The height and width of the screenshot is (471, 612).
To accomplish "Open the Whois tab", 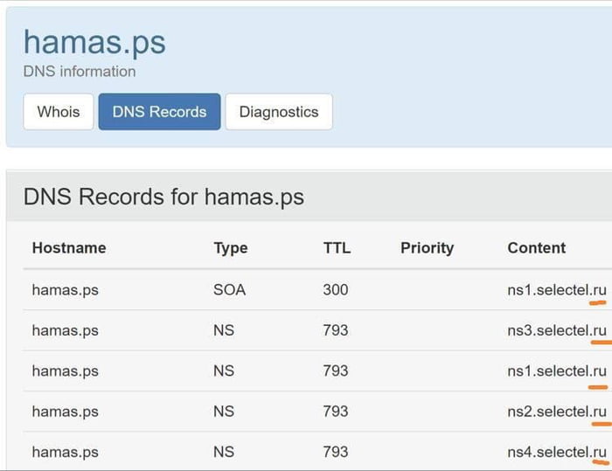I will coord(59,112).
